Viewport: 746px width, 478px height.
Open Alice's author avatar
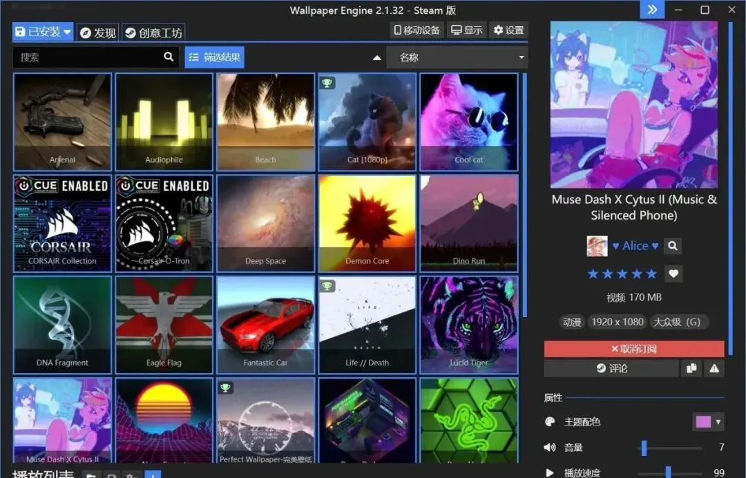click(597, 246)
